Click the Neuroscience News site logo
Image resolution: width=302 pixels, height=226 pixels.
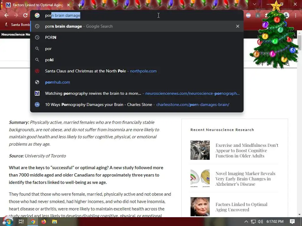16,34
